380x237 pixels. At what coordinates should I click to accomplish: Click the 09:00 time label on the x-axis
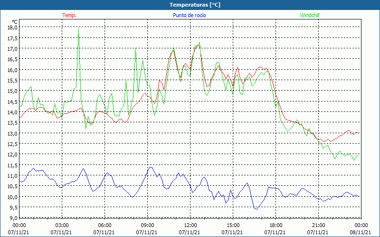tap(147, 226)
